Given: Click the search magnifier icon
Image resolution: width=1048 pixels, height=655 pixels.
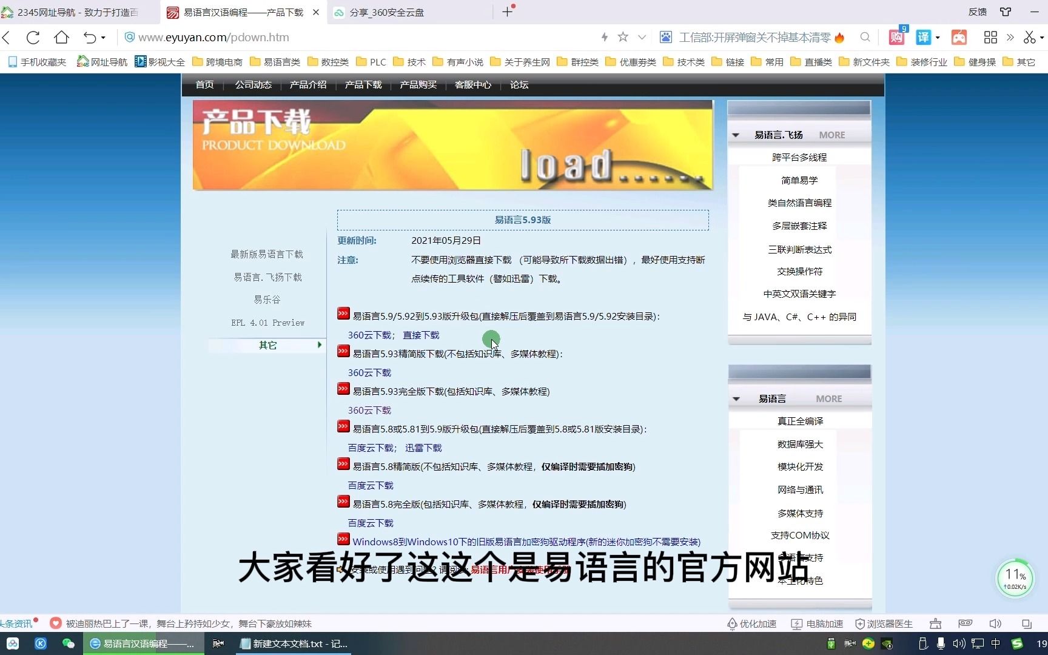Looking at the screenshot, I should tap(865, 37).
